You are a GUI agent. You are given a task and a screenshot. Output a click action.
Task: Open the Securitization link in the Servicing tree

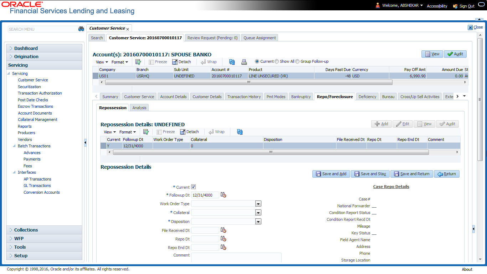[x=29, y=87]
